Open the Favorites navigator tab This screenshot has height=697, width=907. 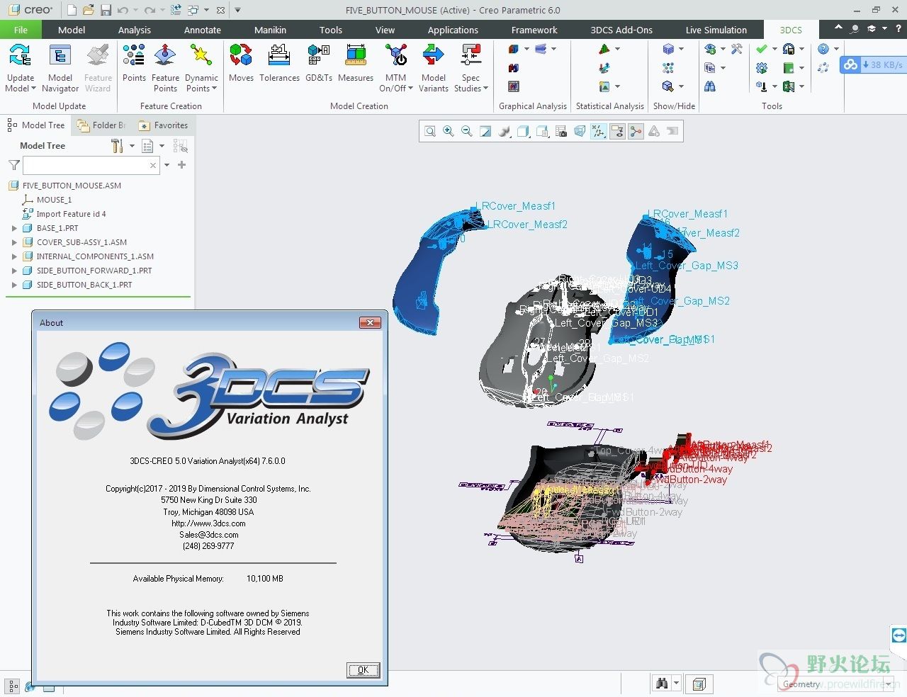(163, 125)
